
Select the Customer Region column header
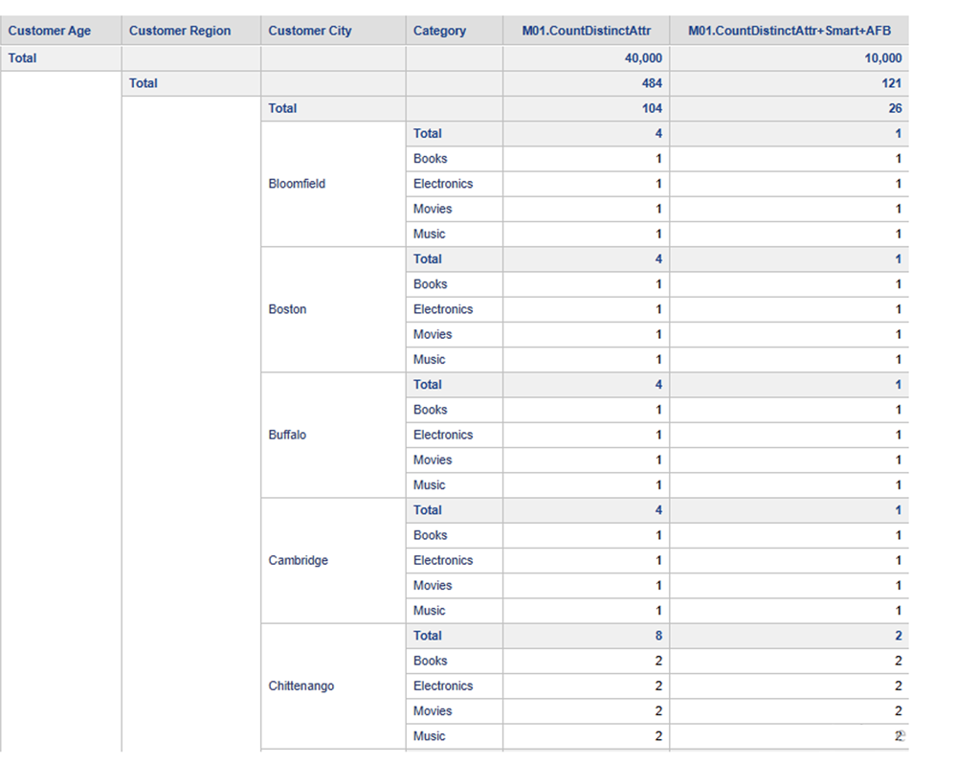coord(180,31)
